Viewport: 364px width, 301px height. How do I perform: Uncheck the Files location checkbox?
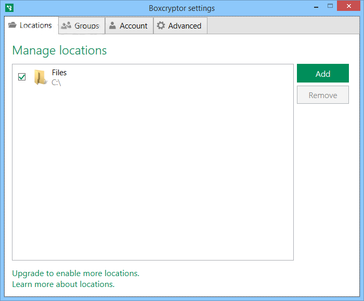(x=22, y=77)
